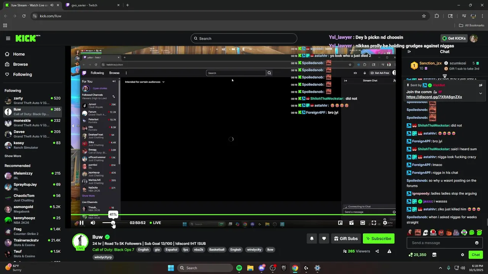Hide the pinned KickBot message
This screenshot has width=488, height=274.
coord(481,85)
